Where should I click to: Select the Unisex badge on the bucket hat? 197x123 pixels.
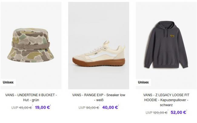point(8,82)
